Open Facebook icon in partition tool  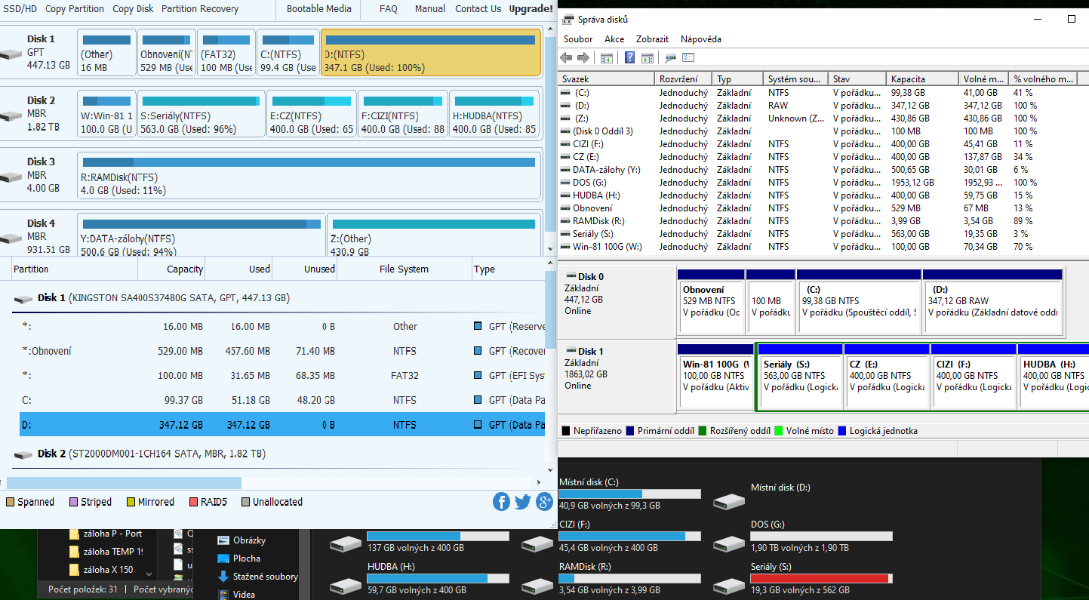[501, 502]
